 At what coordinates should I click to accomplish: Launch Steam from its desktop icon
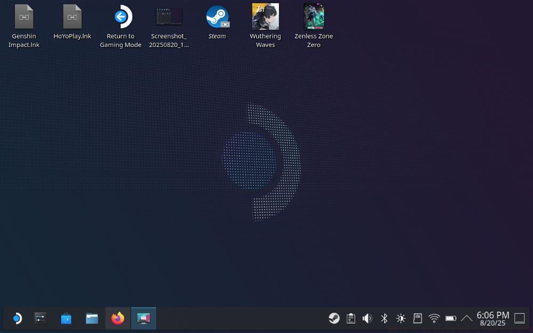[217, 18]
